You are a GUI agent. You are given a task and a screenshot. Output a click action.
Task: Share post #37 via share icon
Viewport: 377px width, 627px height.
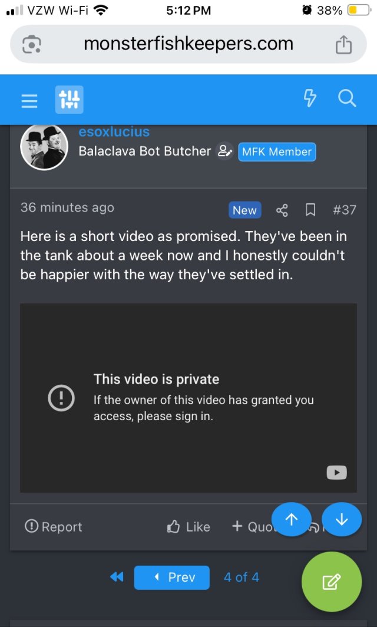[x=282, y=210]
